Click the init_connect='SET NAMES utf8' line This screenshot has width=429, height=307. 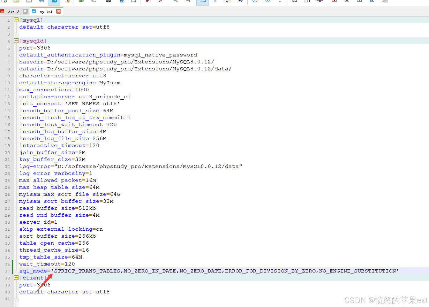click(x=70, y=103)
